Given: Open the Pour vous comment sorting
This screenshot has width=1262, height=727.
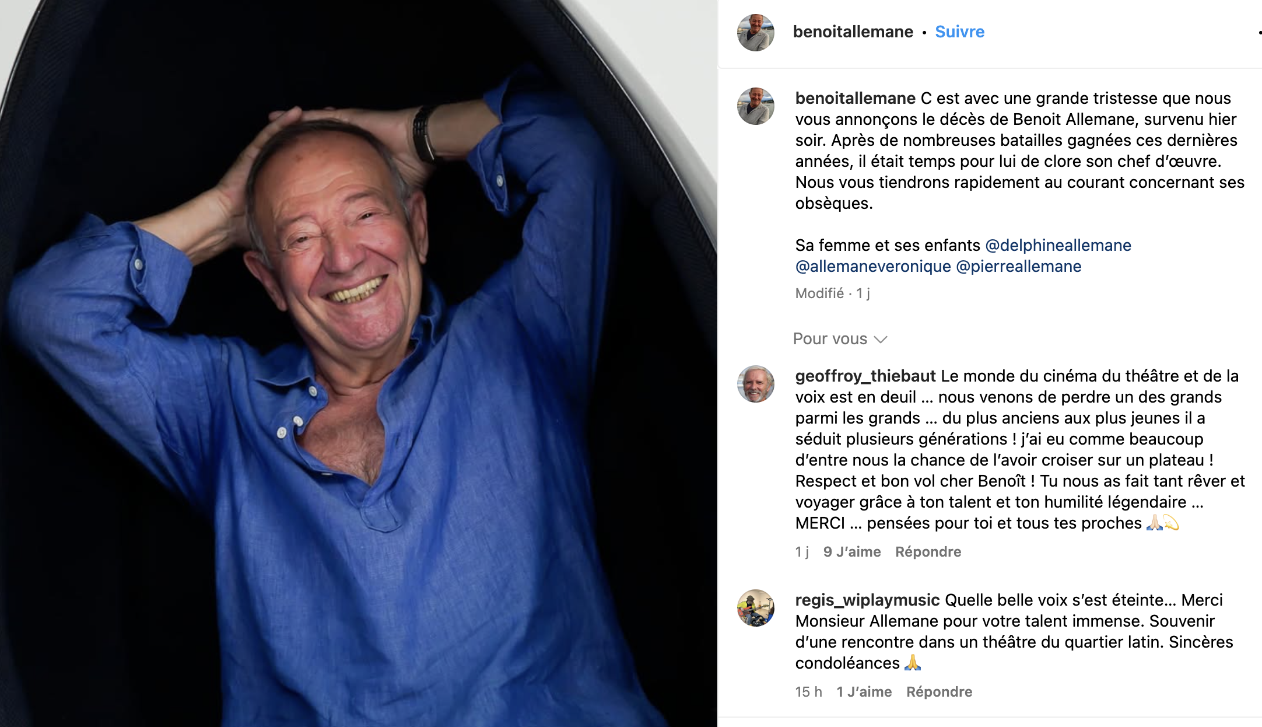Looking at the screenshot, I should [840, 339].
